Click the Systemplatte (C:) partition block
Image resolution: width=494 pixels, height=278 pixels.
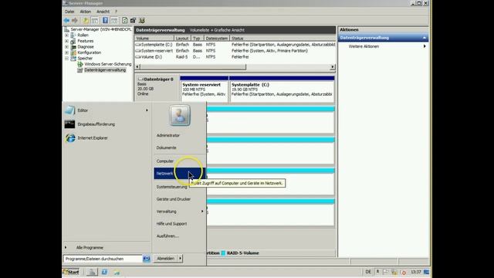pos(282,90)
